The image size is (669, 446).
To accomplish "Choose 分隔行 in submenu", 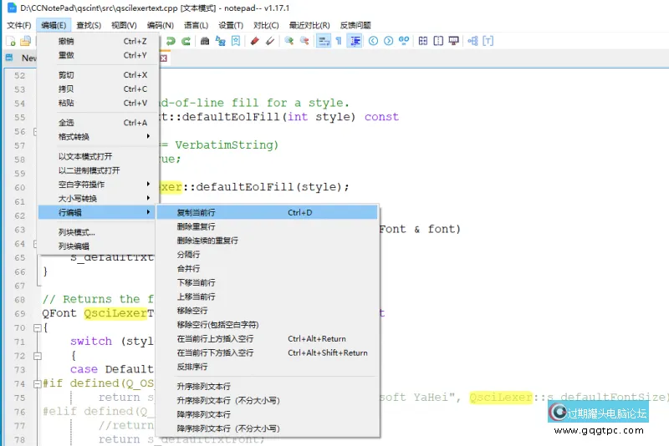I will (267, 255).
